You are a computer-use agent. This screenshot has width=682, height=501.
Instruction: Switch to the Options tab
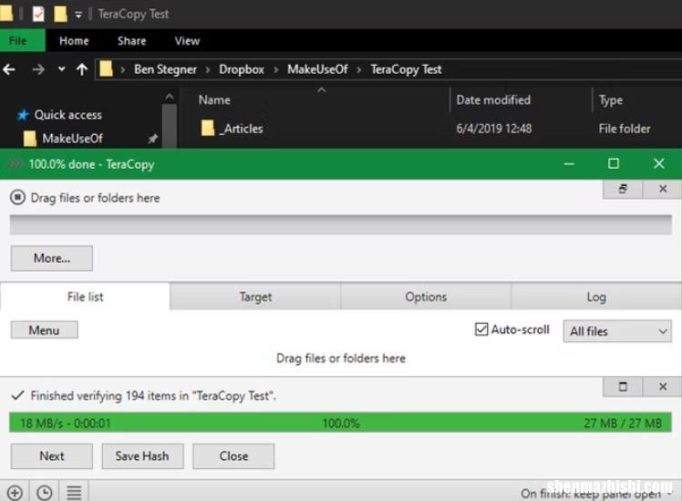pyautogui.click(x=426, y=297)
